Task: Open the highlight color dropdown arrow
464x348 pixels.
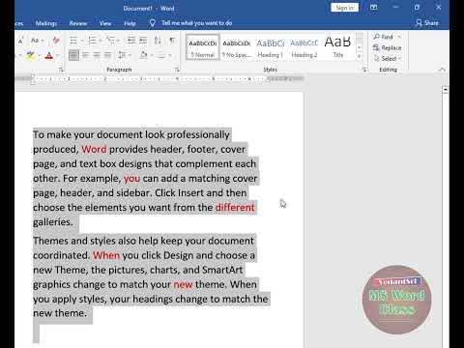Action: [x=40, y=56]
